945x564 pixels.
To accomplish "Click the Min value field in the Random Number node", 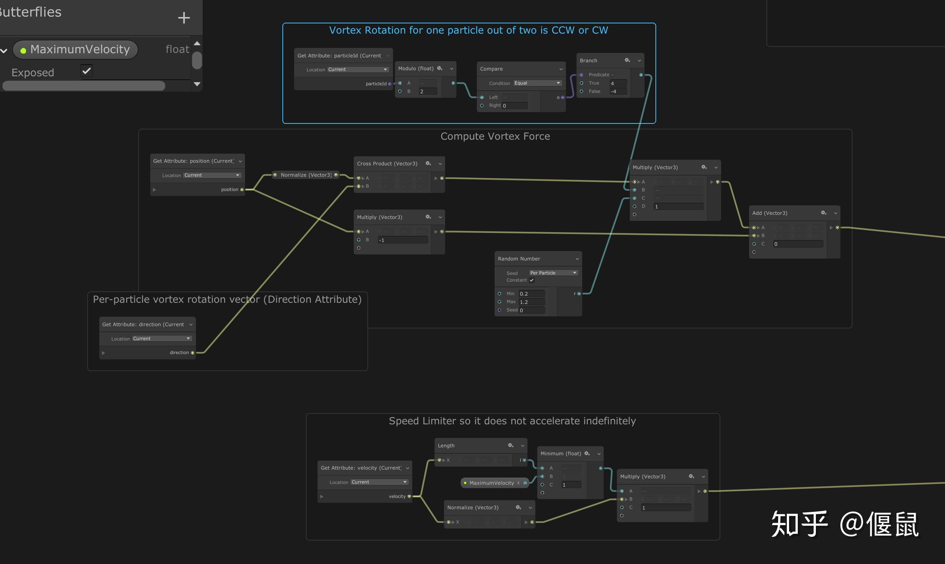I will point(532,294).
